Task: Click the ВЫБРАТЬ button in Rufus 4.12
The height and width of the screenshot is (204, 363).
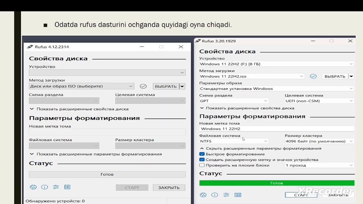Action: click(166, 86)
